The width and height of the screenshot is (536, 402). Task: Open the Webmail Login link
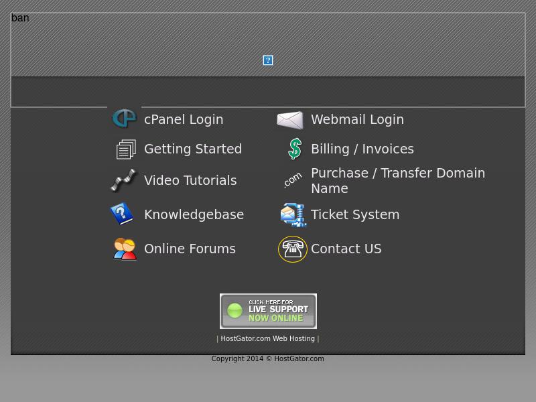pyautogui.click(x=357, y=120)
